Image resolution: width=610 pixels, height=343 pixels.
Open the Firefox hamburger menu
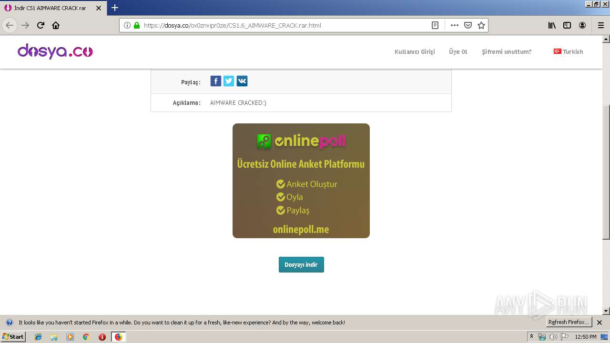coord(600,25)
